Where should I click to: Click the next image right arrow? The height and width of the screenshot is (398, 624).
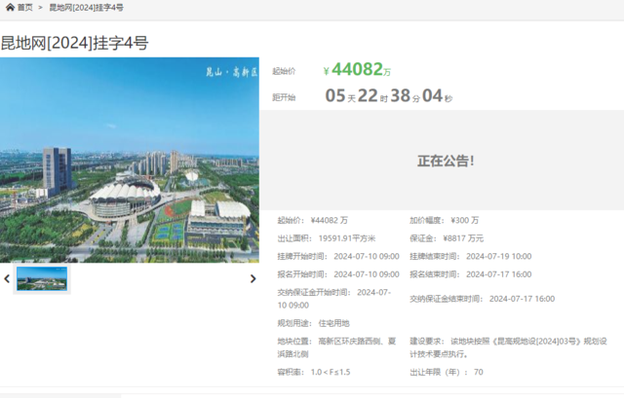click(253, 279)
